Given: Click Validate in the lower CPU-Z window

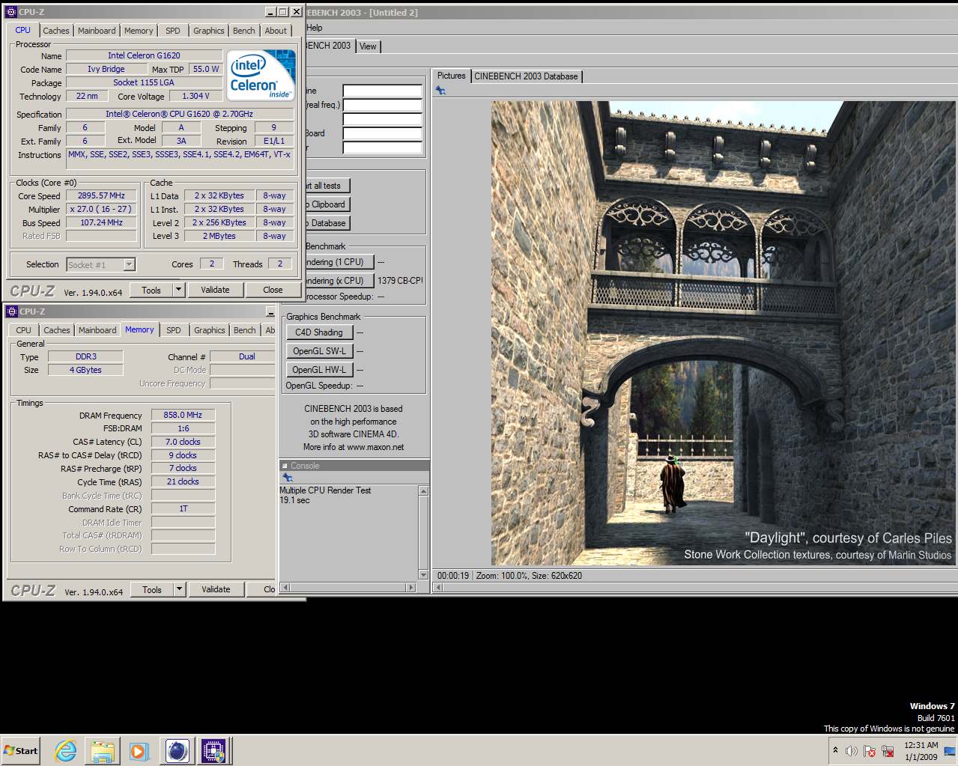Looking at the screenshot, I should (x=216, y=589).
